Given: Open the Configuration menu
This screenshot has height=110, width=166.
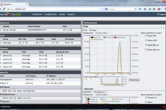Looking at the screenshot, I should click(51, 14).
